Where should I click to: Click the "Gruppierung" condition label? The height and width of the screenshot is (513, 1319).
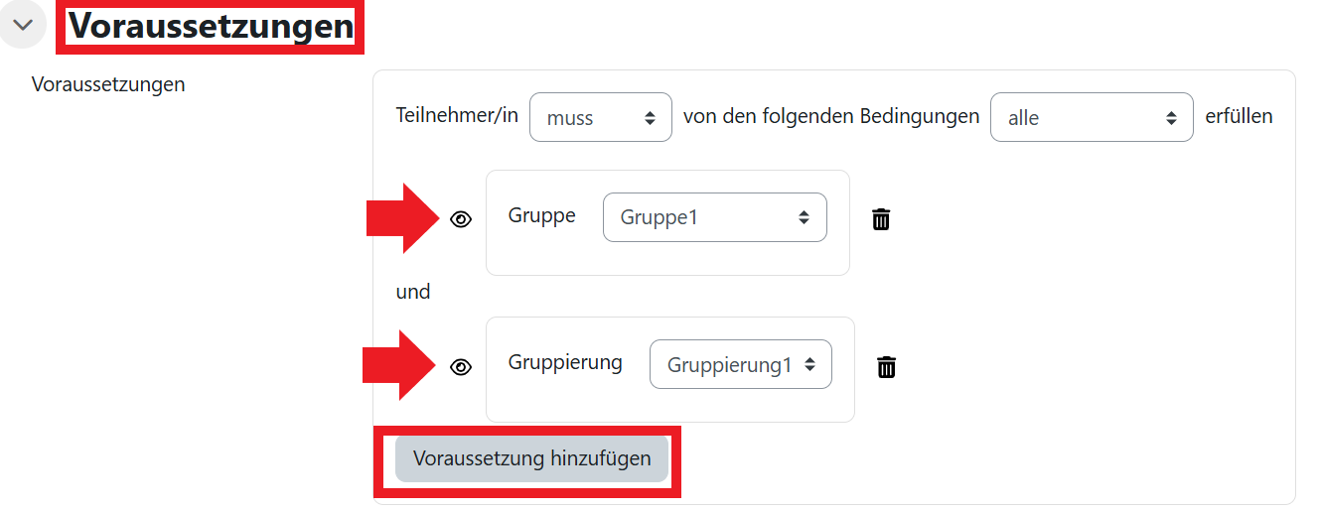565,362
